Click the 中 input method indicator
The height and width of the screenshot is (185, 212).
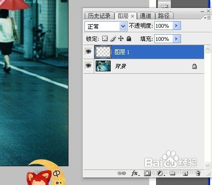[57, 173]
